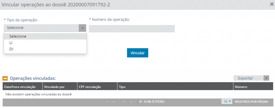
Task: Click the 'REGISTROS POR PÁGINA' label
Action: [251, 102]
